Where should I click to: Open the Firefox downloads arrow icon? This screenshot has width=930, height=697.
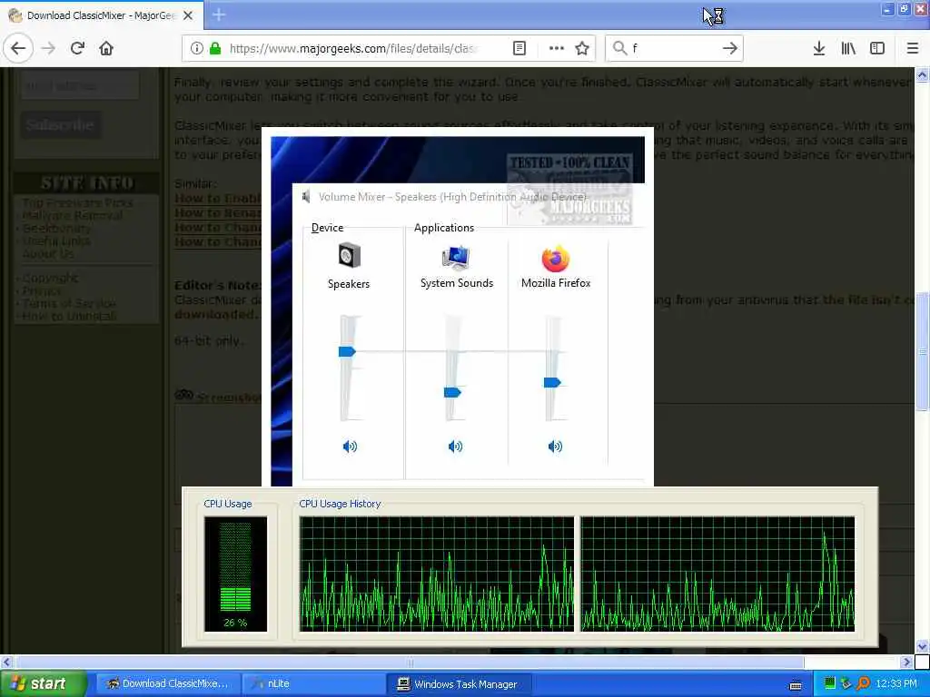point(819,48)
